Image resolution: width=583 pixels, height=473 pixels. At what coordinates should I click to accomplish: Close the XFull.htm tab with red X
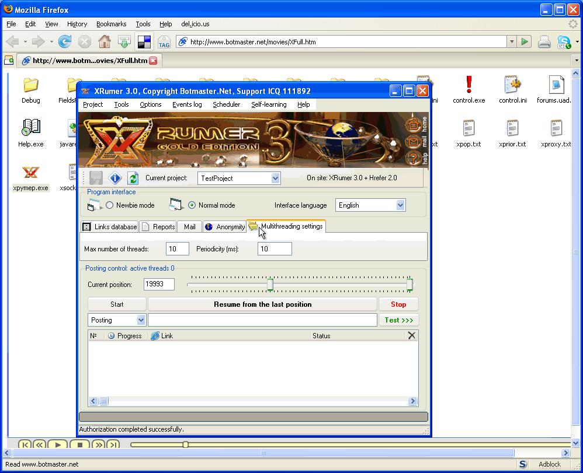153,61
